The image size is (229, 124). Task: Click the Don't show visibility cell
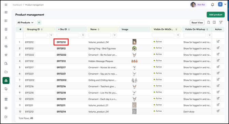189,112
